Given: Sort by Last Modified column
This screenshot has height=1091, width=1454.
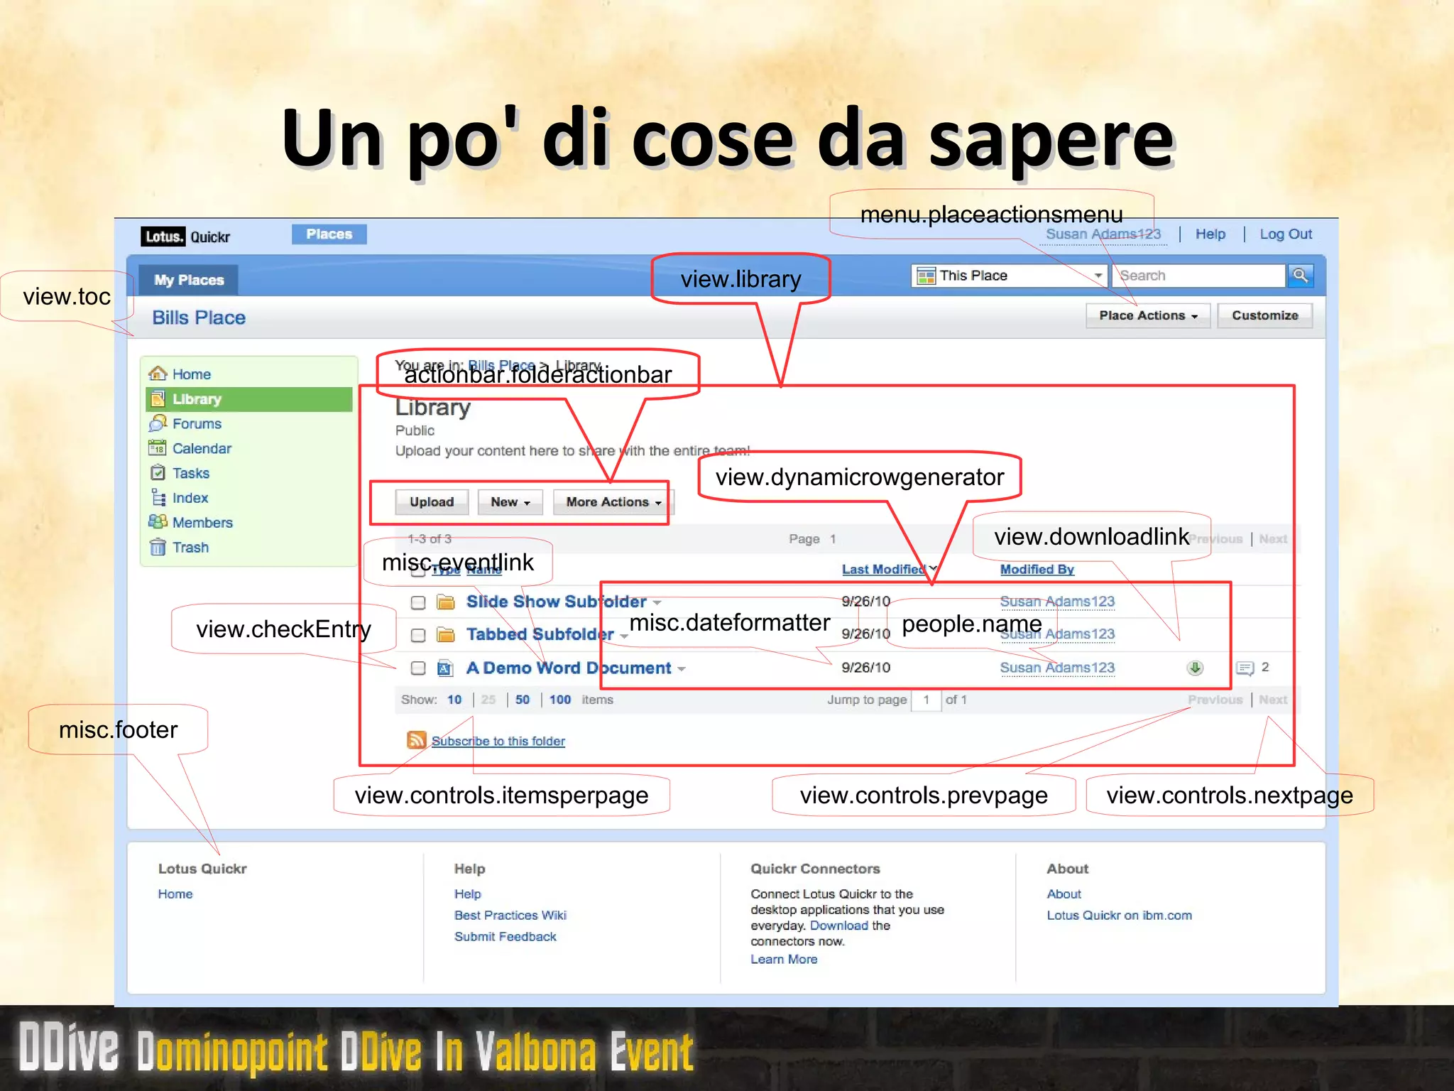Looking at the screenshot, I should pos(883,569).
